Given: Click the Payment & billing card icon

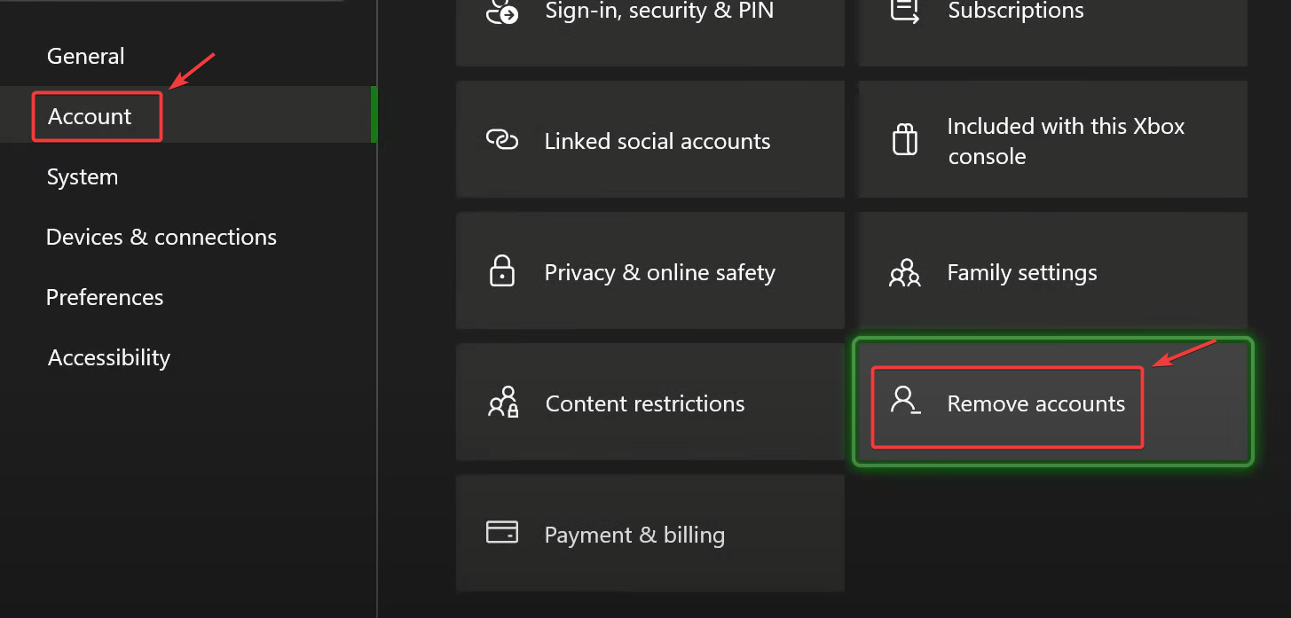Looking at the screenshot, I should (x=502, y=533).
